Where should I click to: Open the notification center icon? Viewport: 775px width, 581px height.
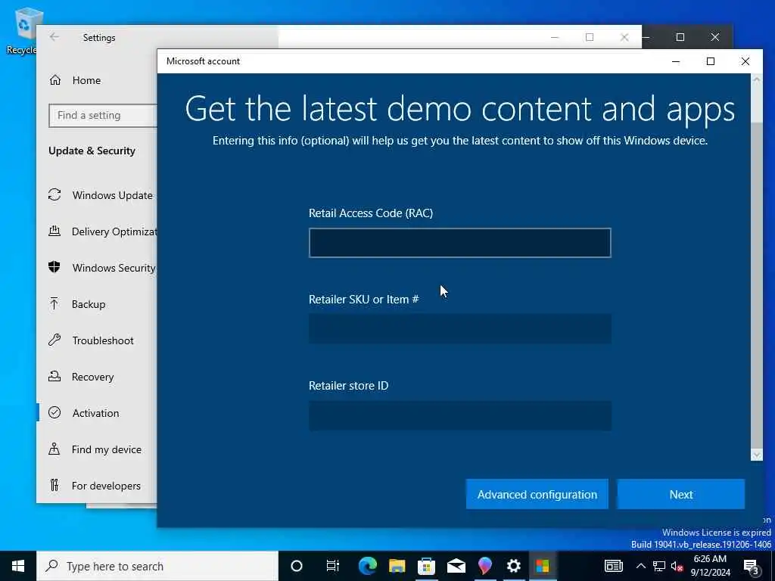pos(752,567)
